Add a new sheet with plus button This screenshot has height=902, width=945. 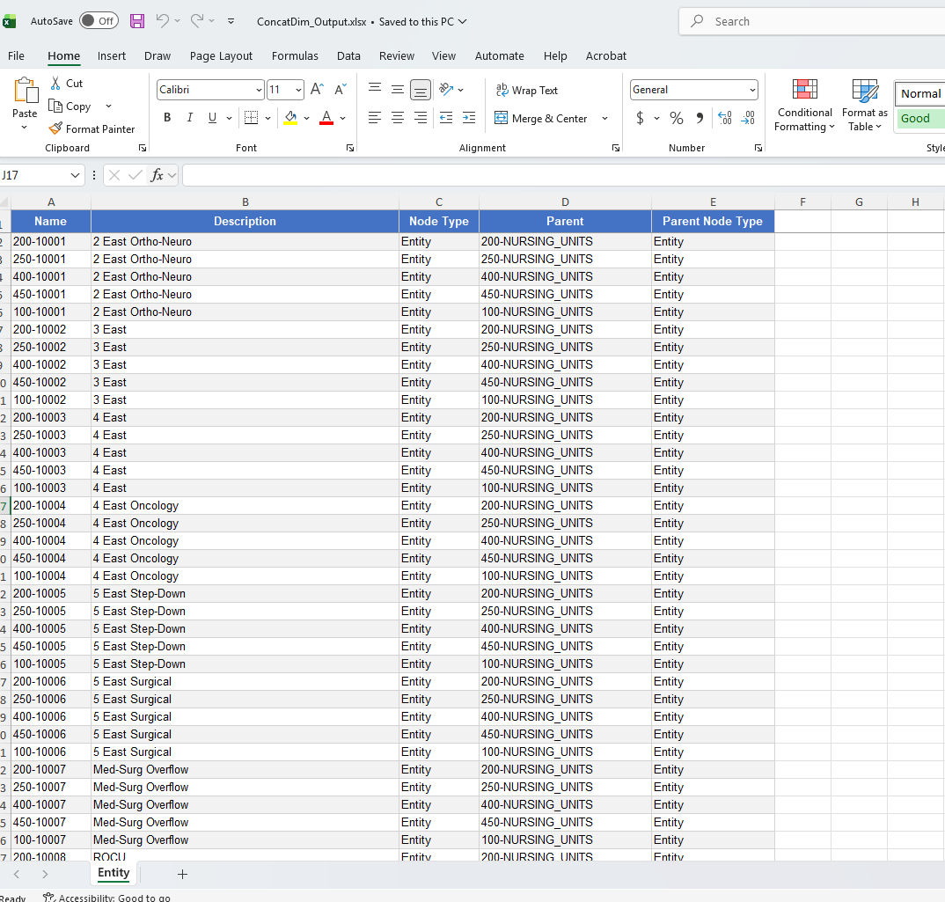pos(183,874)
